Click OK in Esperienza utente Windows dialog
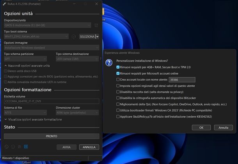Viewport: 238px width, 164px height. 201,127
